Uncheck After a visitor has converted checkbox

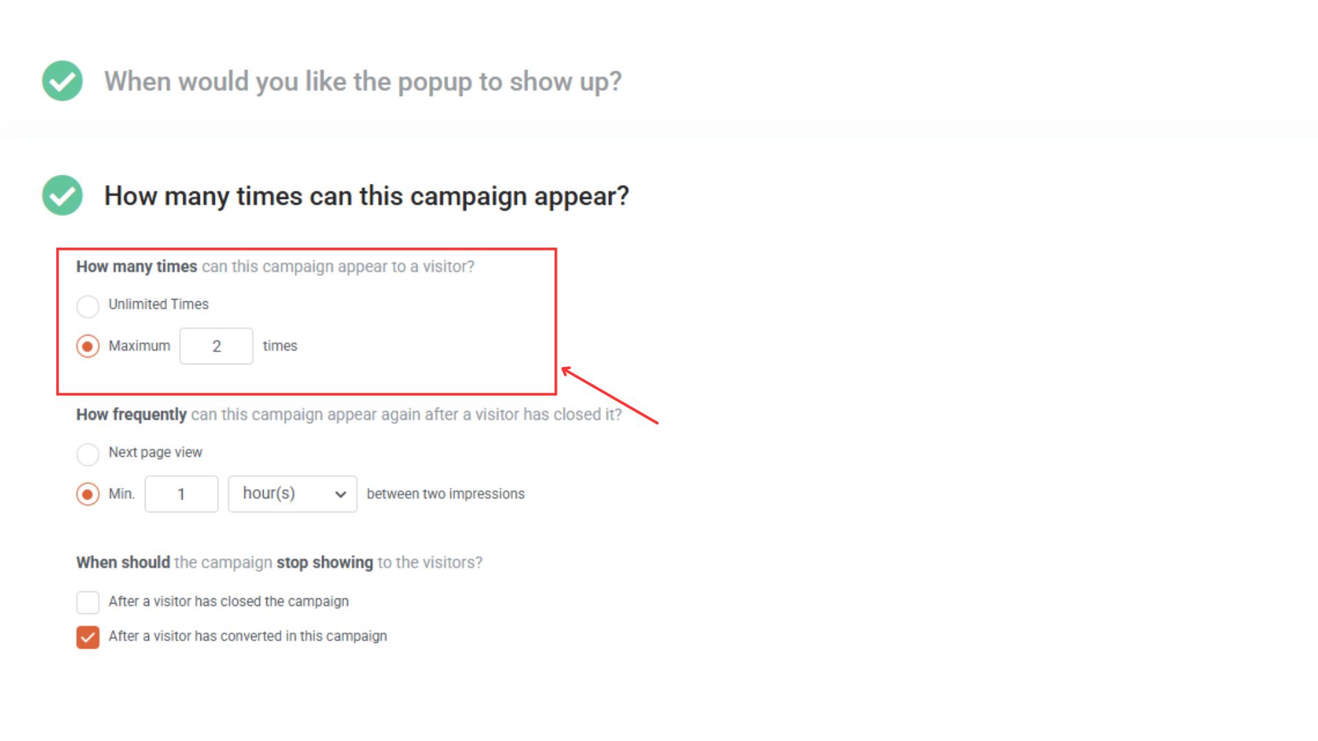(x=88, y=637)
